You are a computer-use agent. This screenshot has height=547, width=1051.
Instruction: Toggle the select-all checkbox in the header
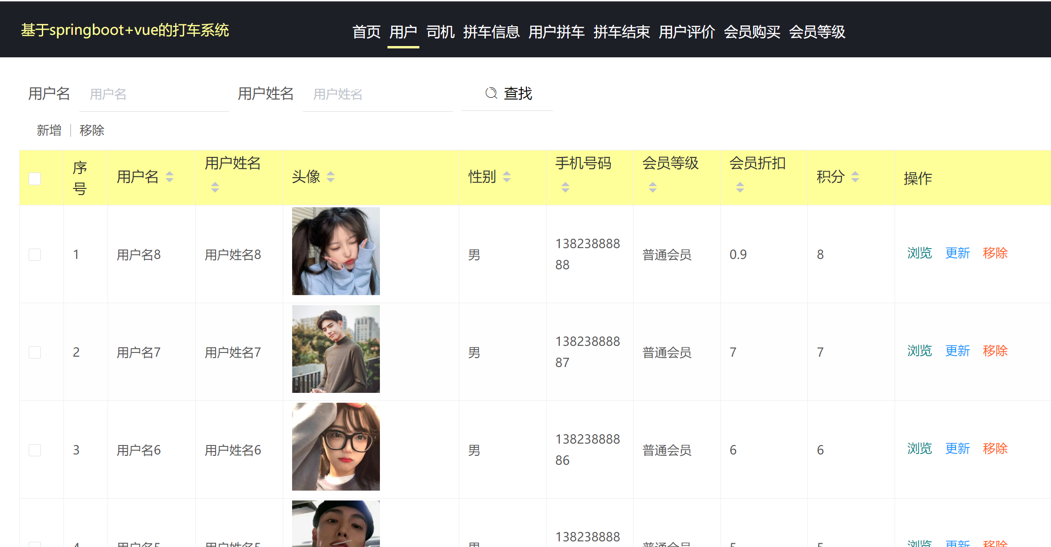tap(35, 178)
